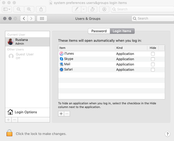174x141 pixels.
Task: Check Hide for Safari
Action: coord(153,70)
